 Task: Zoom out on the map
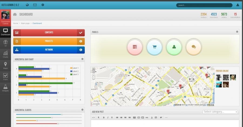point(94,78)
